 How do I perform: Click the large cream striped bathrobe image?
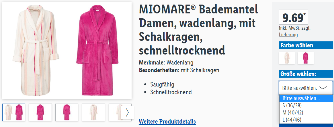coord(36,50)
